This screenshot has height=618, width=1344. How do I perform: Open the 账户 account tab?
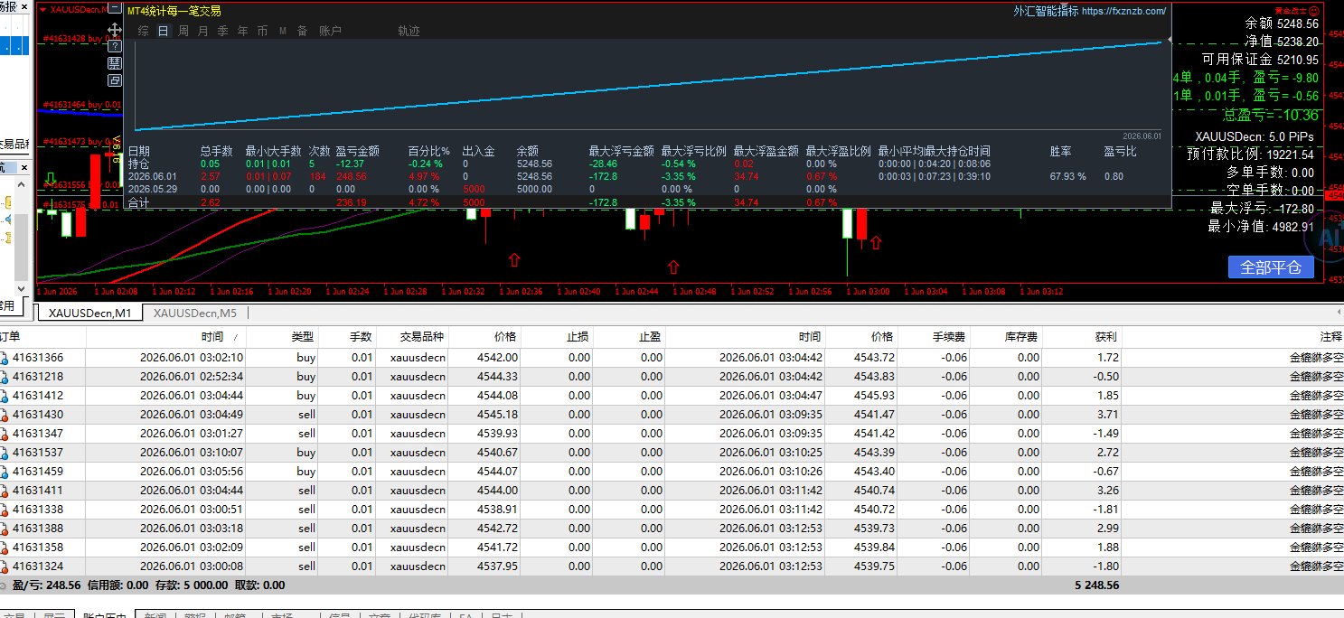(x=330, y=31)
